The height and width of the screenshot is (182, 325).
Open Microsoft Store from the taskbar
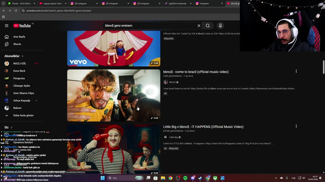[155, 178]
